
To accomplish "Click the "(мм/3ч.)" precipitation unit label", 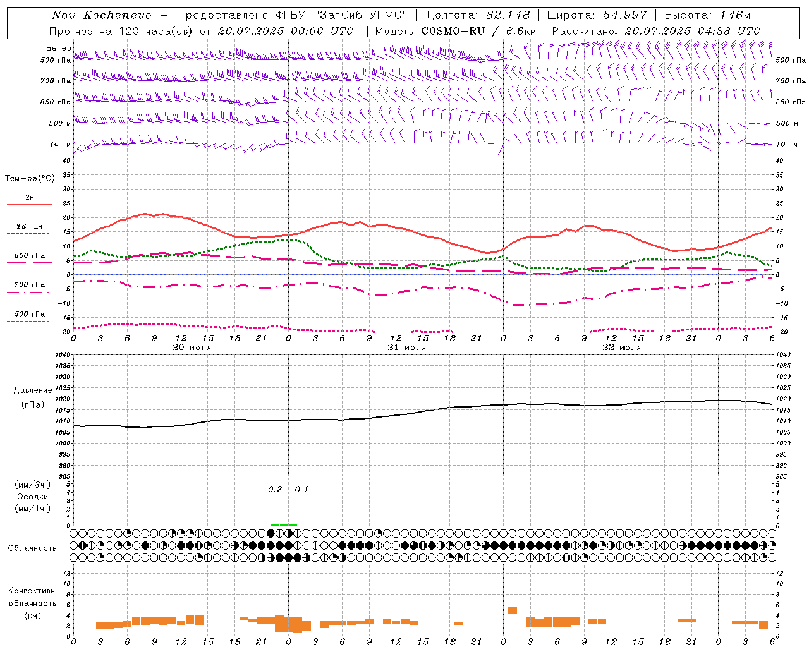I will click(33, 485).
